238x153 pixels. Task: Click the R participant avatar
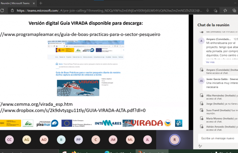[175, 140]
